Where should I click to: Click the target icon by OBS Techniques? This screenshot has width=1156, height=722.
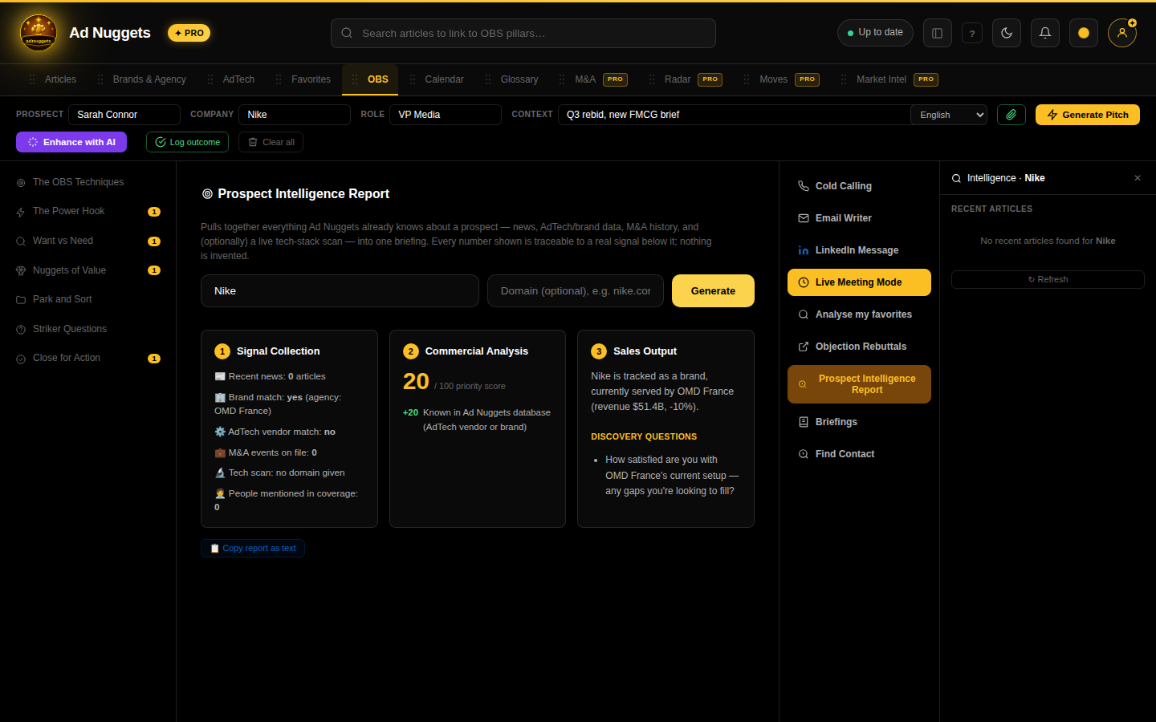(21, 183)
